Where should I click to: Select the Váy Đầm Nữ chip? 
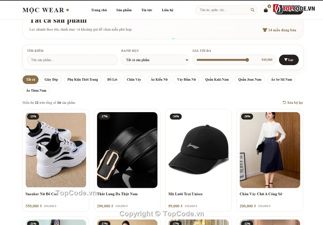pyautogui.click(x=186, y=79)
